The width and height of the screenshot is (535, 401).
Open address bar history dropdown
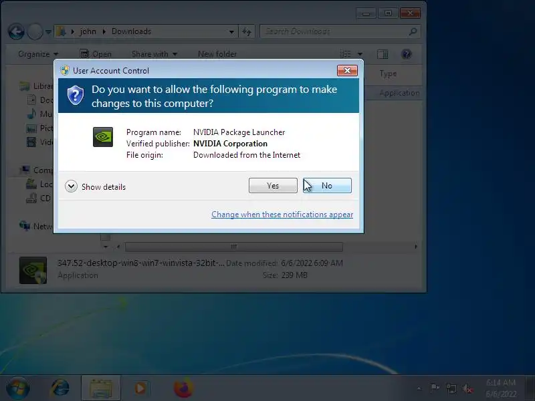[x=231, y=31]
